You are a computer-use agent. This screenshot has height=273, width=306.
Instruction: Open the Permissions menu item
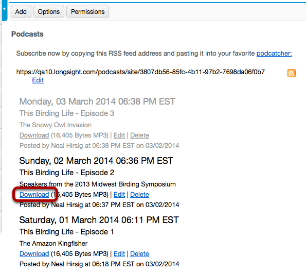point(87,12)
